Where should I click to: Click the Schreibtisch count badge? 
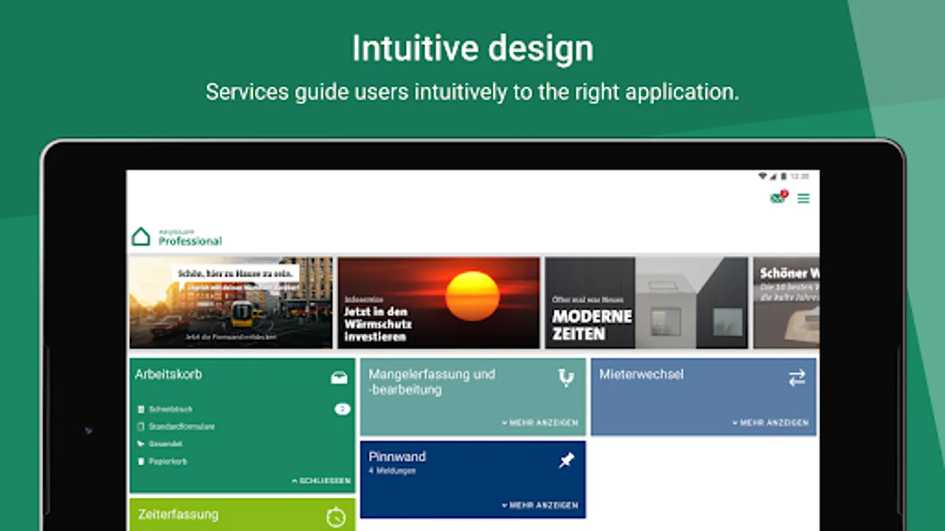pos(343,409)
